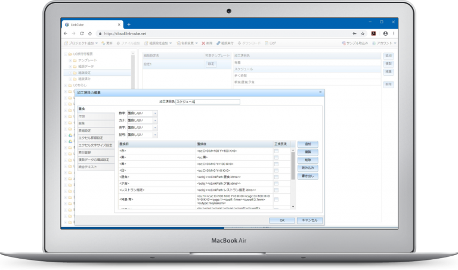This screenshot has width=458, height=270.
Task: Open the 数字 replacement dropdown
Action: click(155, 113)
